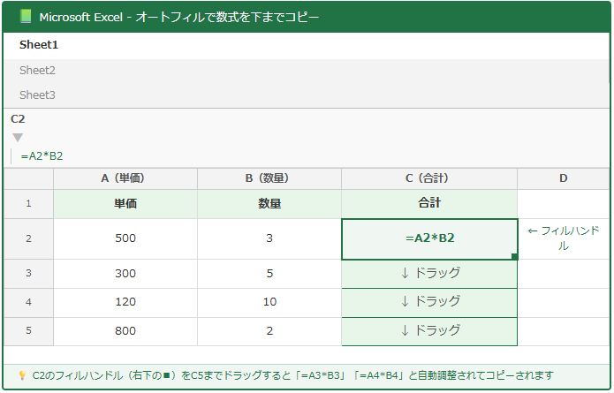Select column A (単価) header
The width and height of the screenshot is (614, 393).
coord(125,178)
